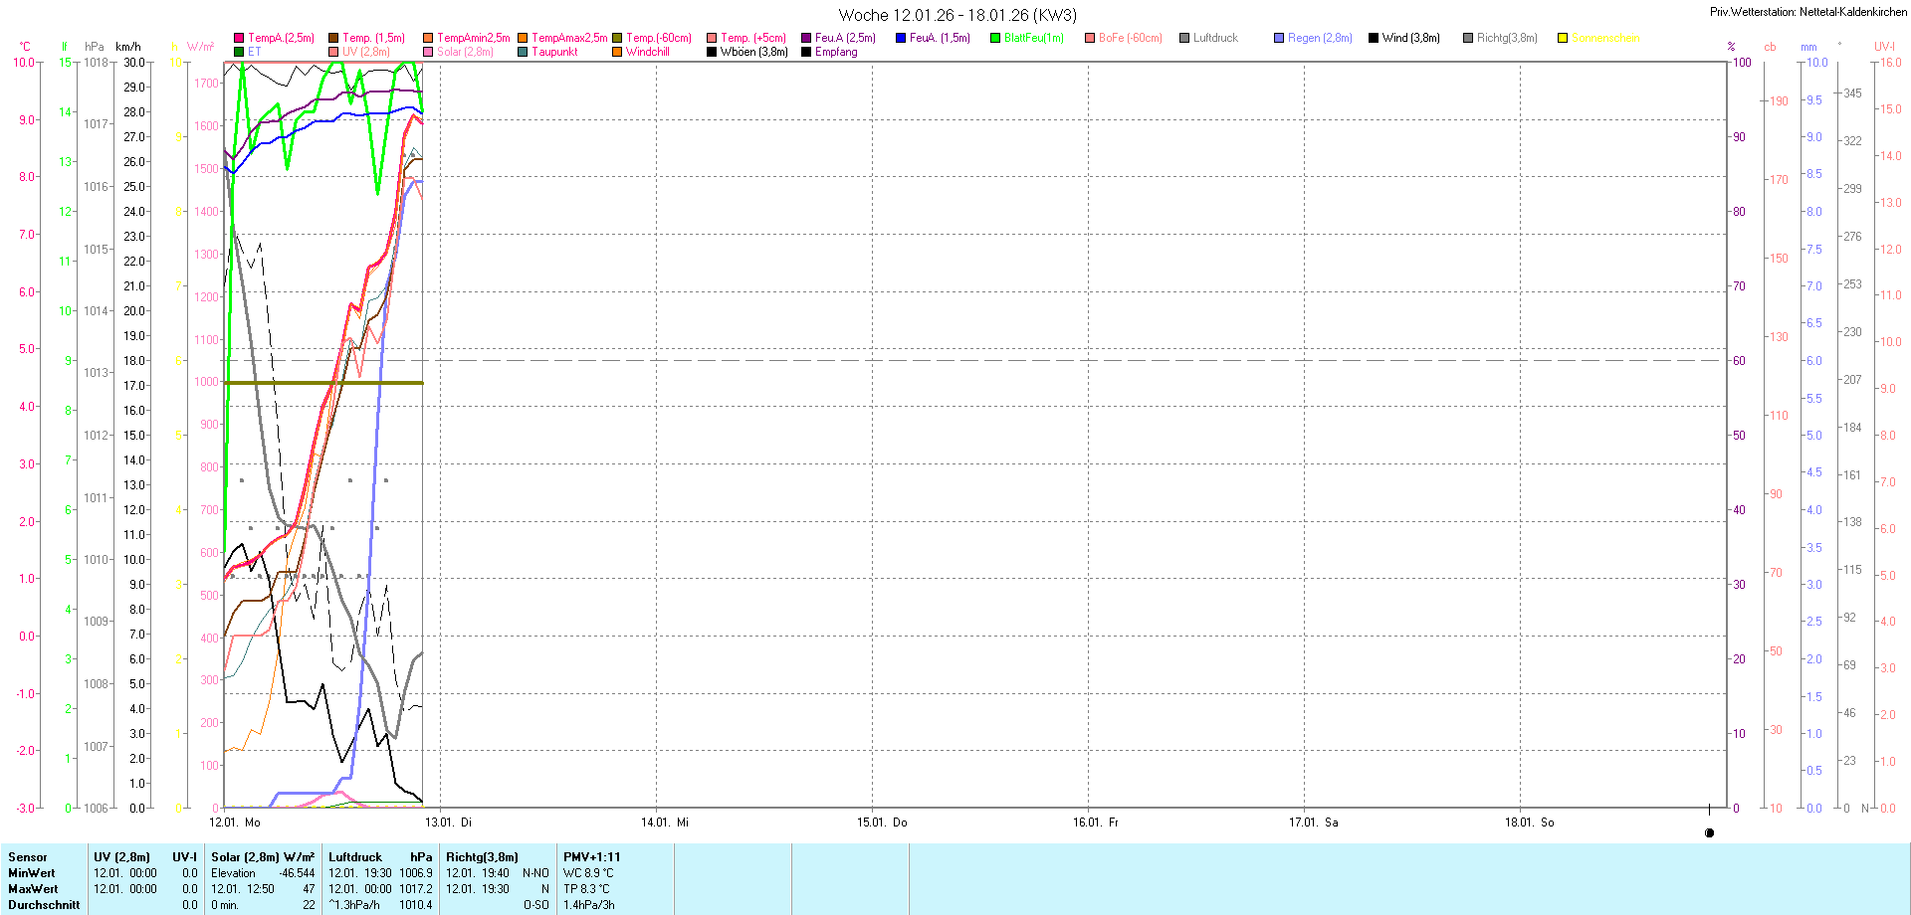Click the 13.01. Di date axis label
This screenshot has height=915, width=1911.
tap(448, 823)
